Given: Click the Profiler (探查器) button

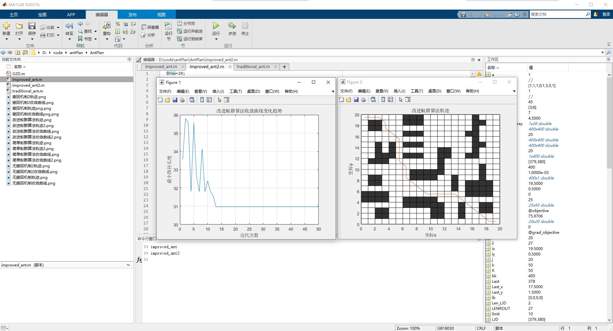Looking at the screenshot, I should pos(150,27).
